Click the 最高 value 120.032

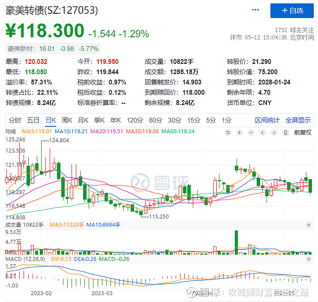pyautogui.click(x=36, y=61)
